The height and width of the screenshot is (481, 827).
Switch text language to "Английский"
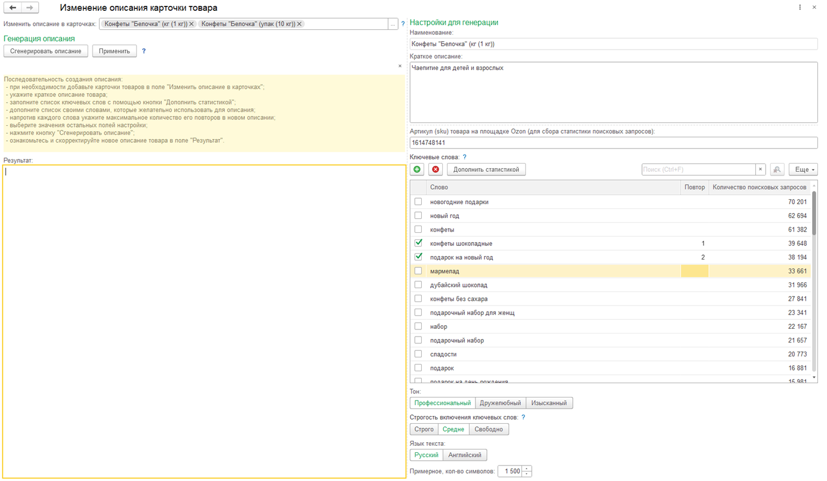pos(464,455)
